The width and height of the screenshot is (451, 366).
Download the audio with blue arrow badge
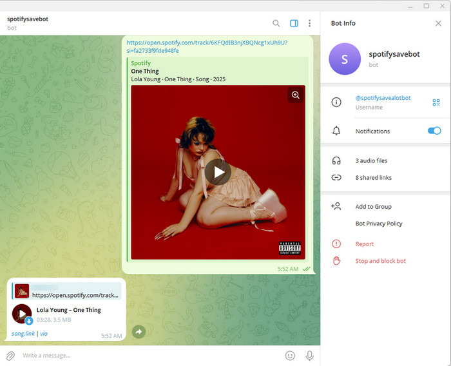pyautogui.click(x=29, y=320)
